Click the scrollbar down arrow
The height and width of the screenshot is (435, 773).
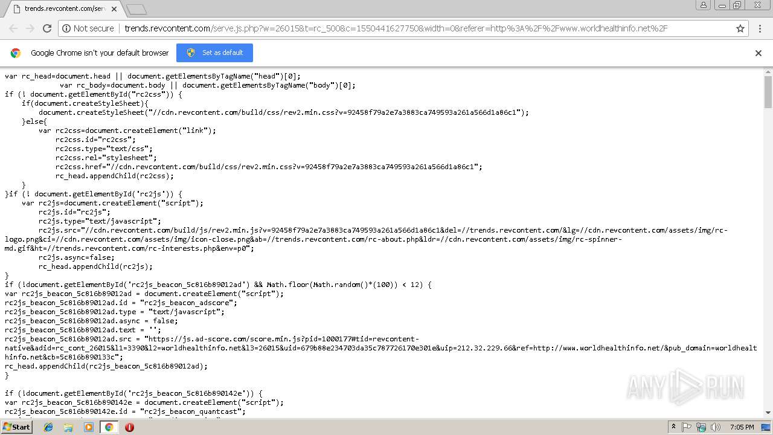point(768,413)
